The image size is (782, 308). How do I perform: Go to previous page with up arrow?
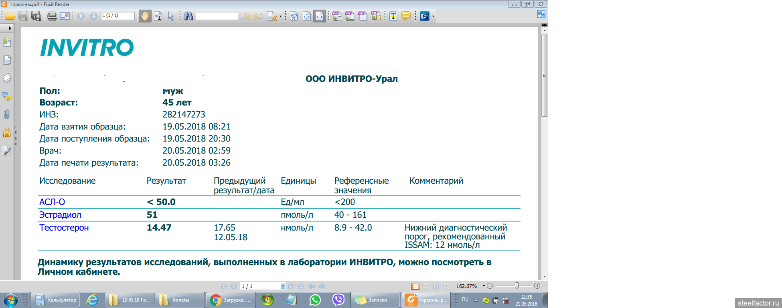(x=81, y=16)
